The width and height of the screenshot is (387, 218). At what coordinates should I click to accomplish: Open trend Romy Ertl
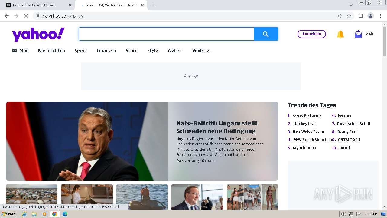[347, 132]
